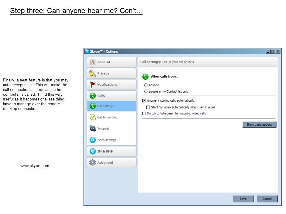This screenshot has height=214, width=286.
Task: Enable 'Switch to full-screen' checkbox
Action: coord(144,113)
